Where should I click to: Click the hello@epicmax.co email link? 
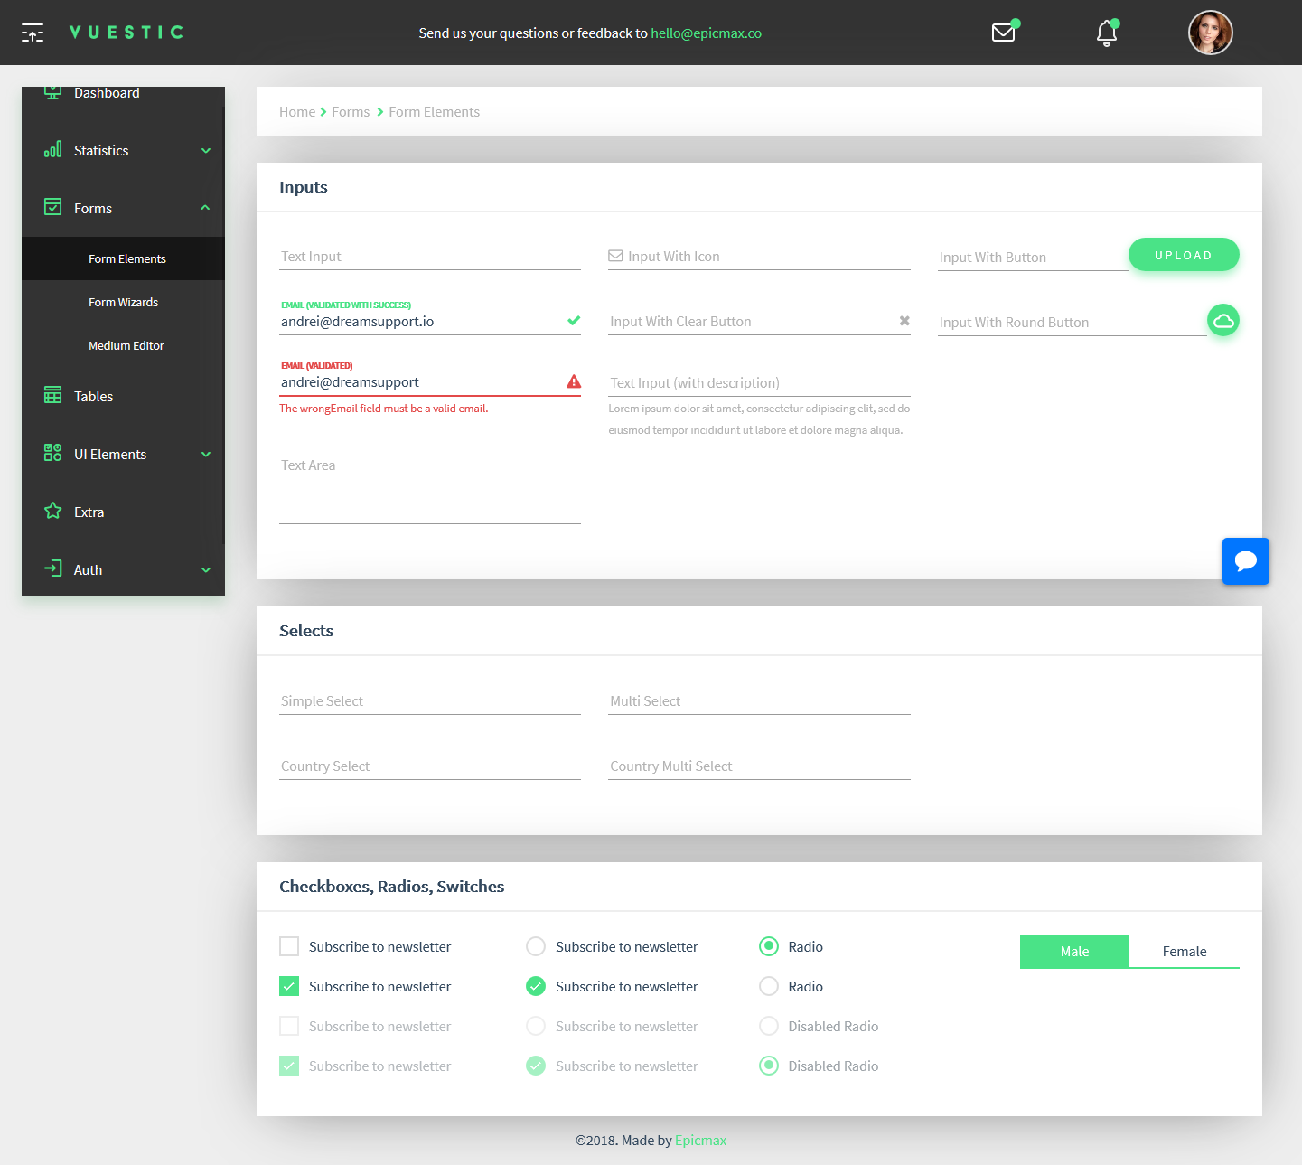706,33
